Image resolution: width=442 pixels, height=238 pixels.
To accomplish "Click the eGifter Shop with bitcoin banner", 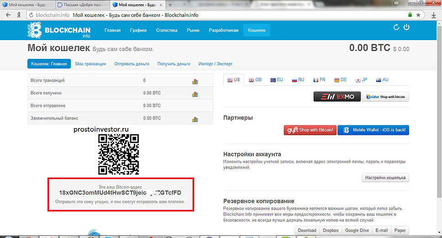I will (x=385, y=97).
